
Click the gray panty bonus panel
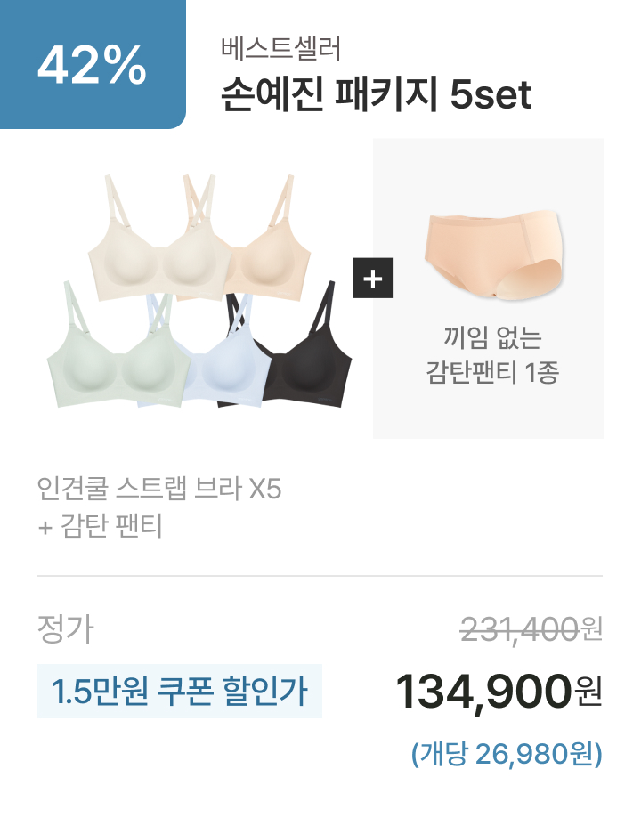pos(488,288)
